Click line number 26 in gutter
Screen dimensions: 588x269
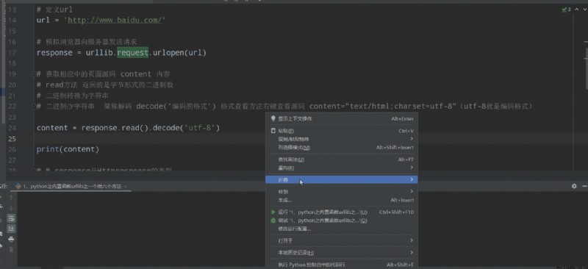tap(12, 149)
